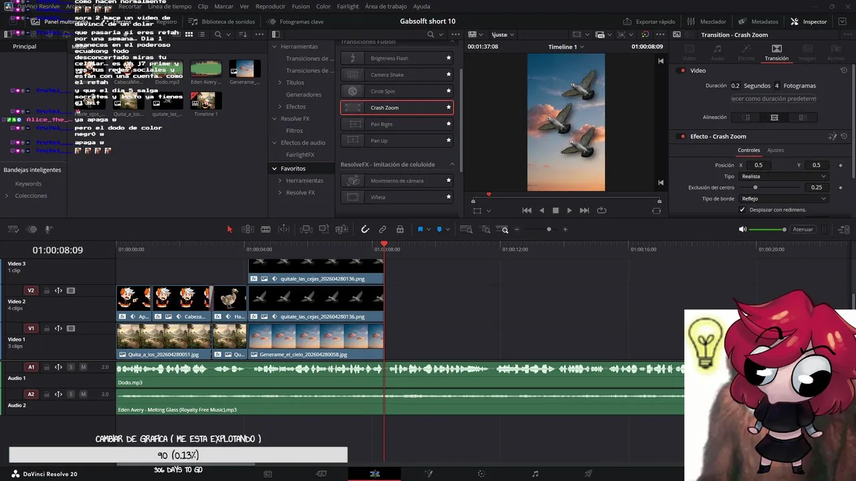Play in reverse in viewer
The height and width of the screenshot is (481, 856).
pos(542,210)
